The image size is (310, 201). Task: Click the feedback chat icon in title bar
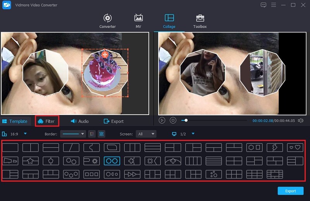tap(263, 5)
